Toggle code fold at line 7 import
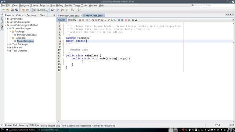The width and height of the screenshot is (235, 132). click(x=64, y=41)
